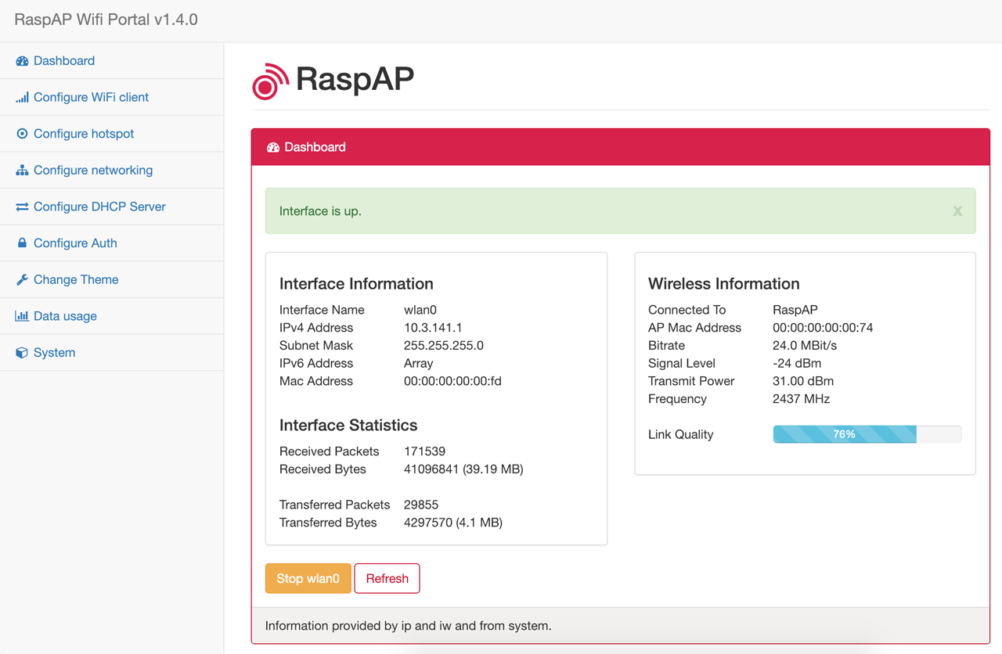Click Connected To value RaspAP
1002x654 pixels.
[795, 310]
